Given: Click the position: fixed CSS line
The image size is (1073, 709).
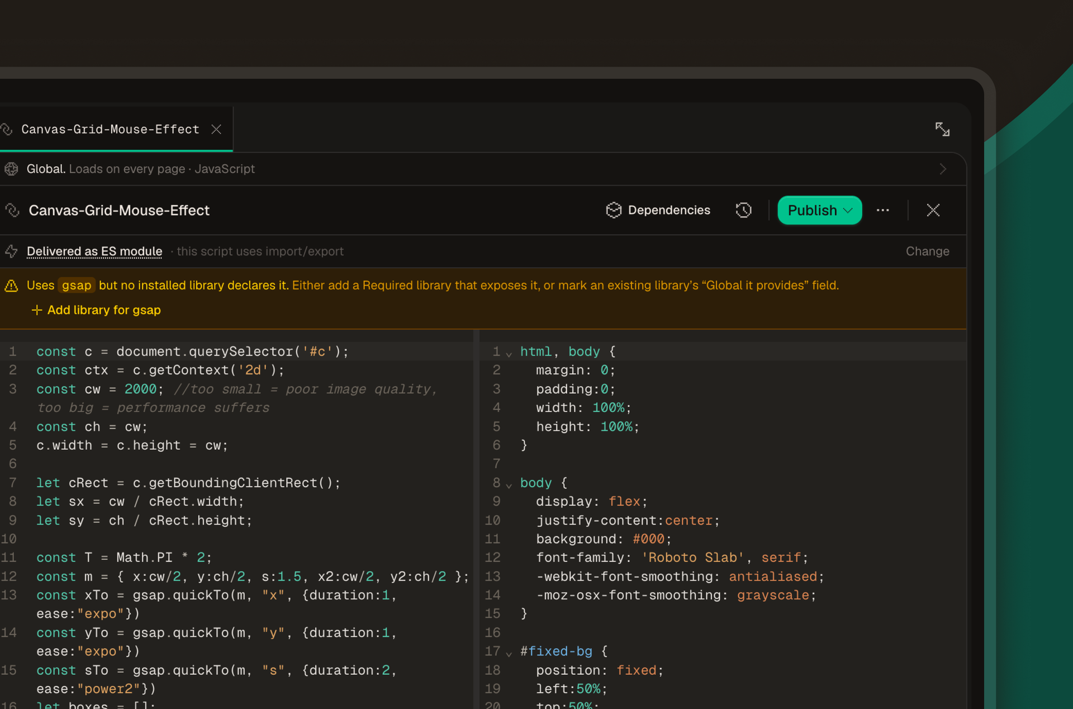Looking at the screenshot, I should tap(600, 670).
